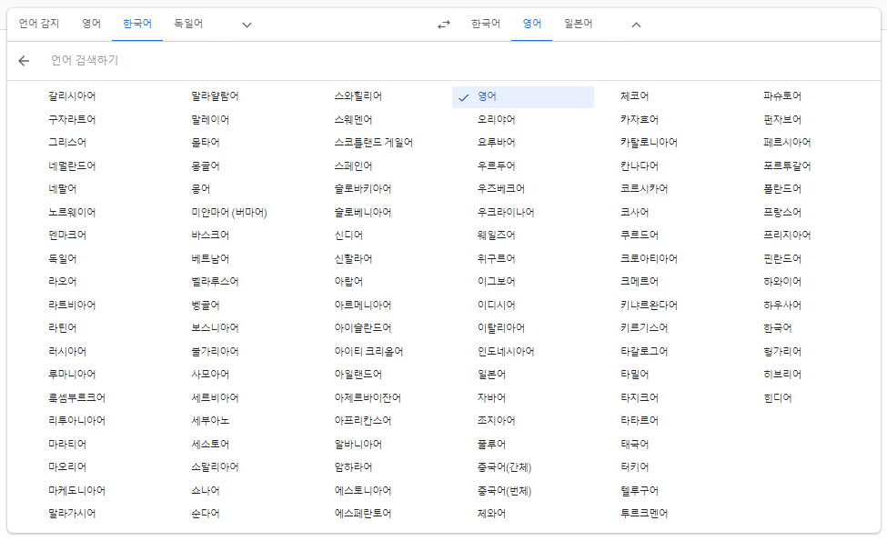887x541 pixels.
Task: Select 인도네시아어 language entry
Action: (506, 352)
